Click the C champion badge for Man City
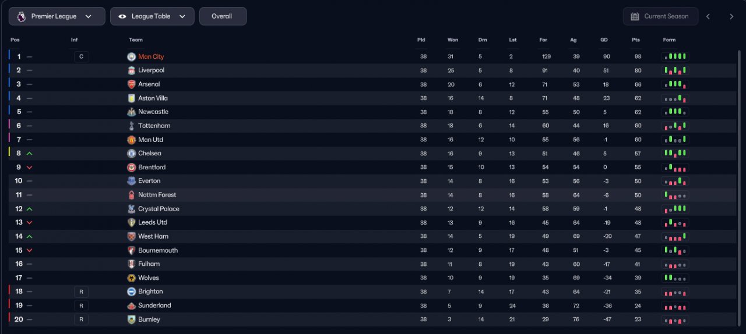Screen dimensions: 746x334 tap(81, 56)
